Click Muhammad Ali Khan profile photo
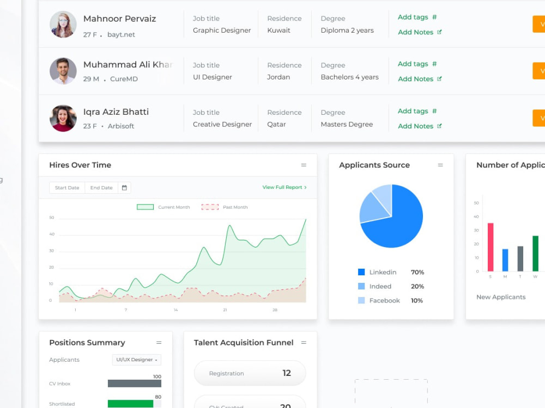545x408 pixels. (63, 71)
